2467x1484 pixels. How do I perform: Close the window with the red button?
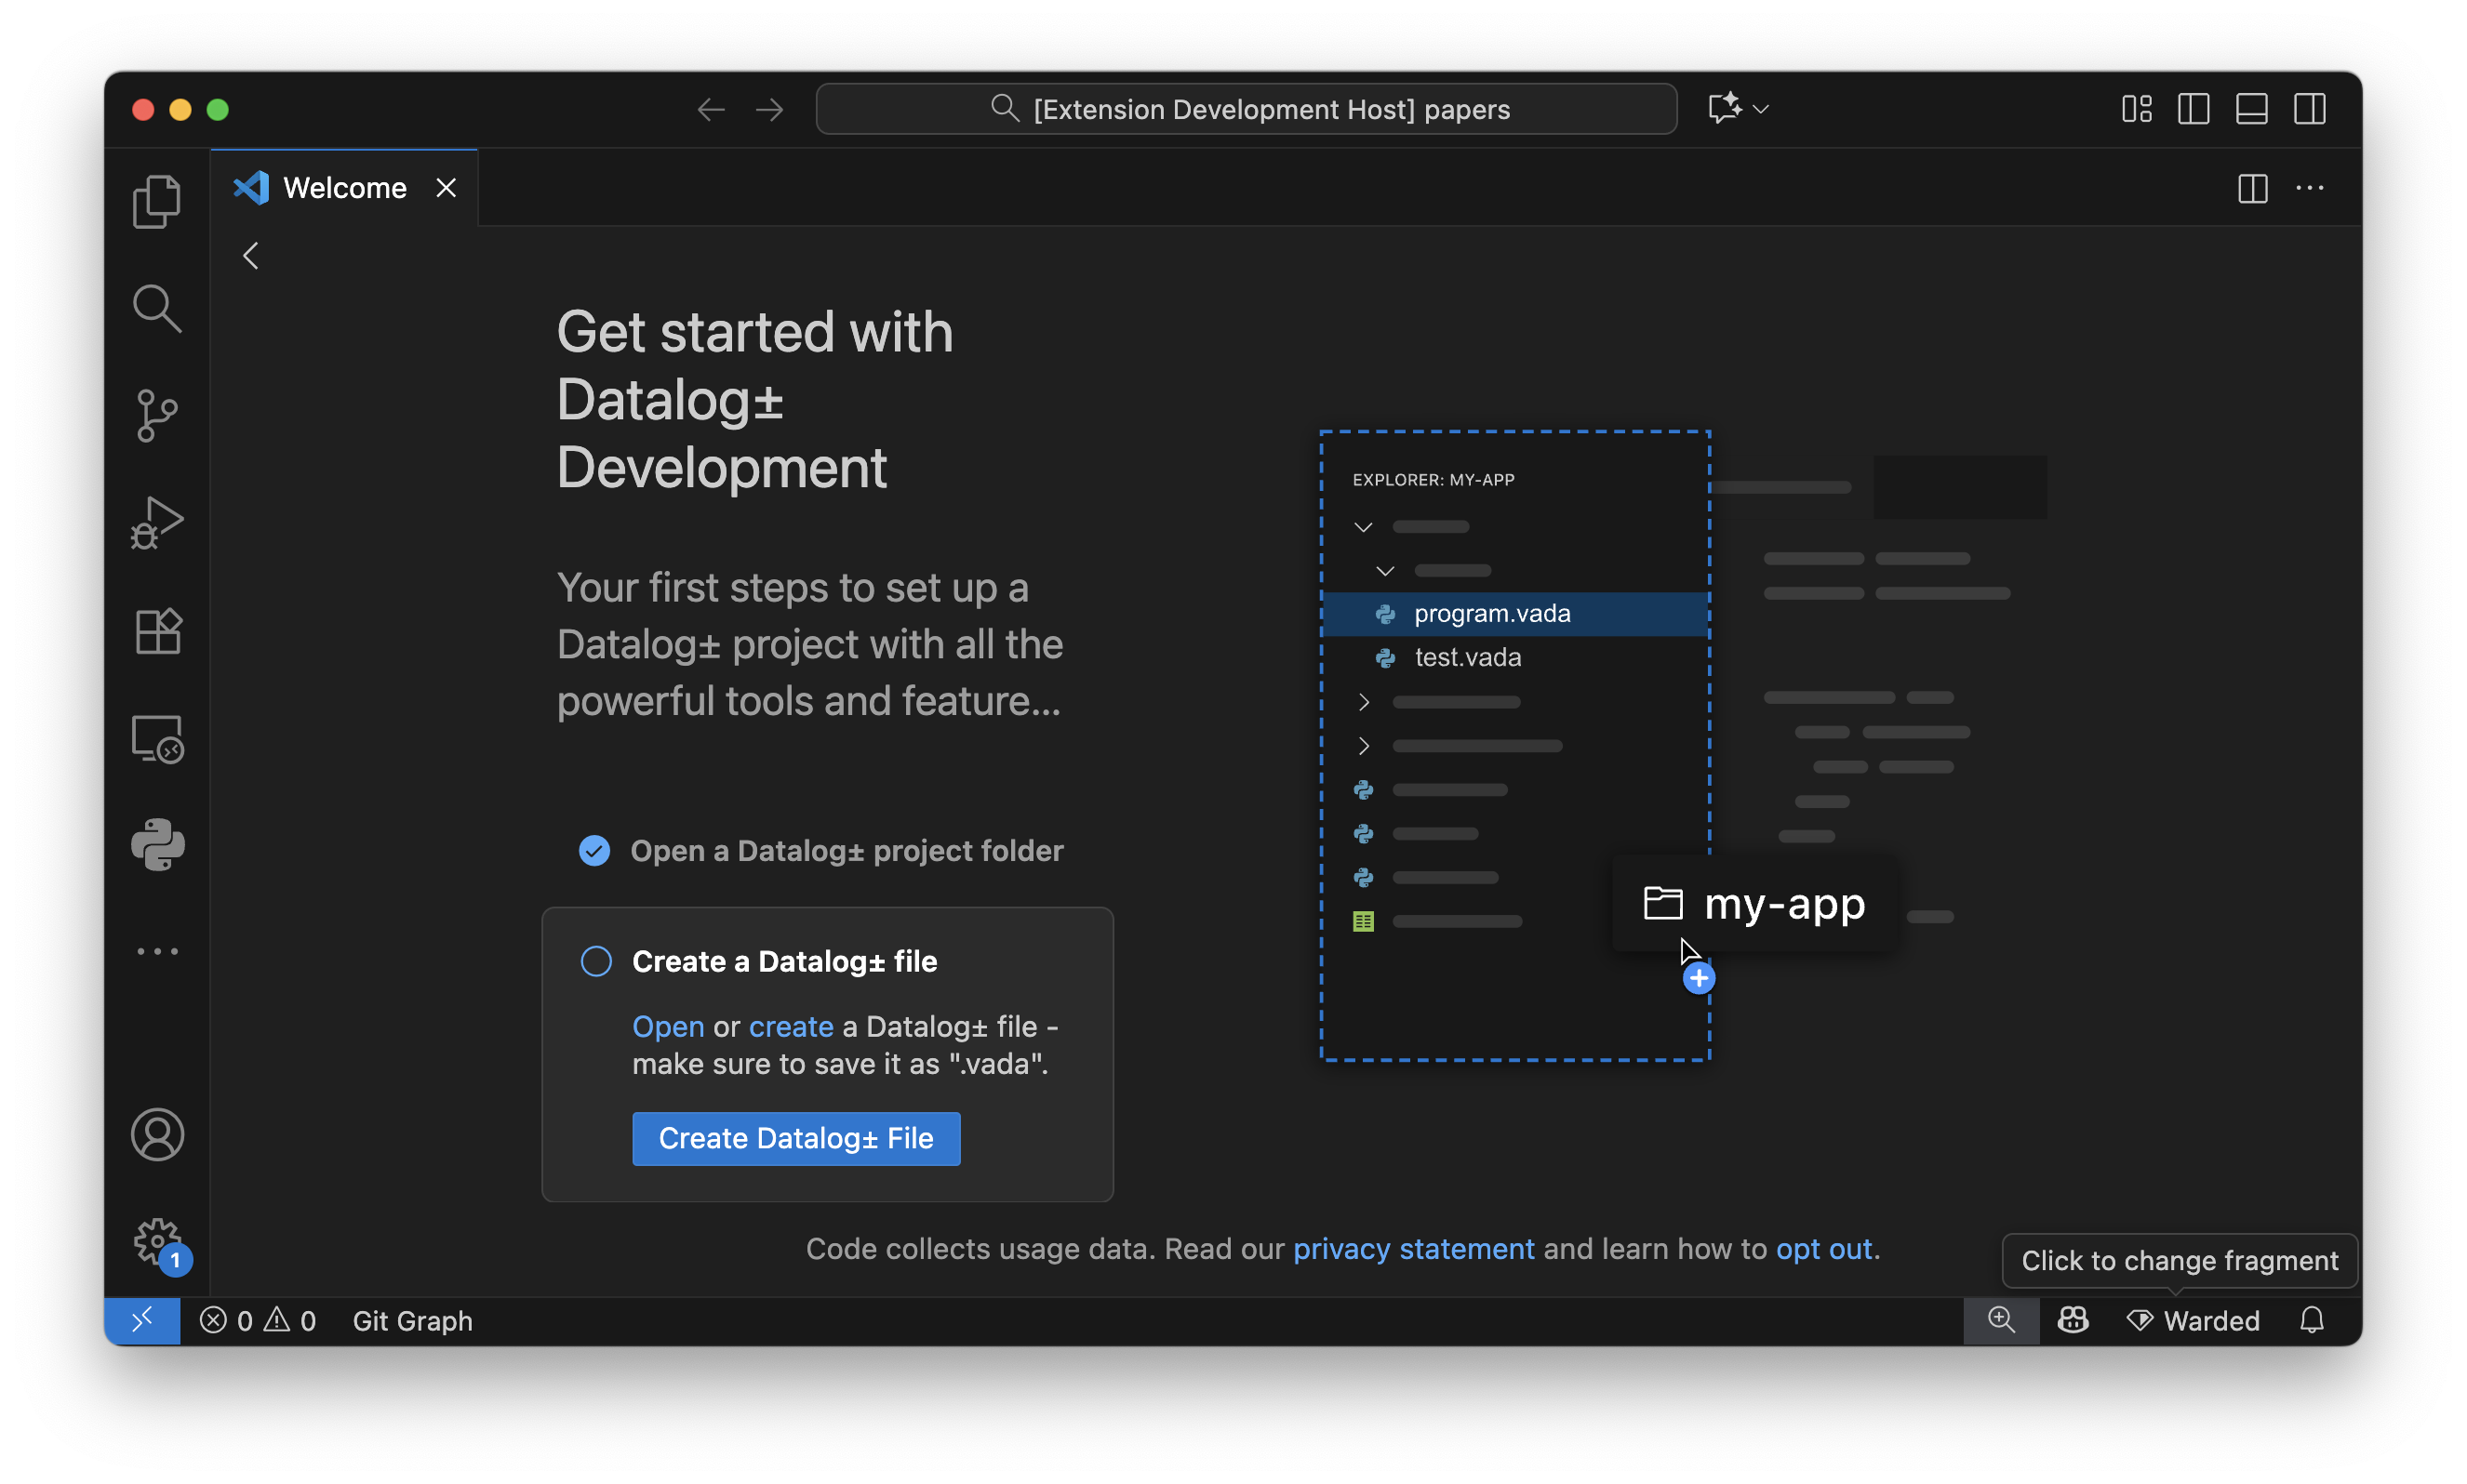click(143, 109)
